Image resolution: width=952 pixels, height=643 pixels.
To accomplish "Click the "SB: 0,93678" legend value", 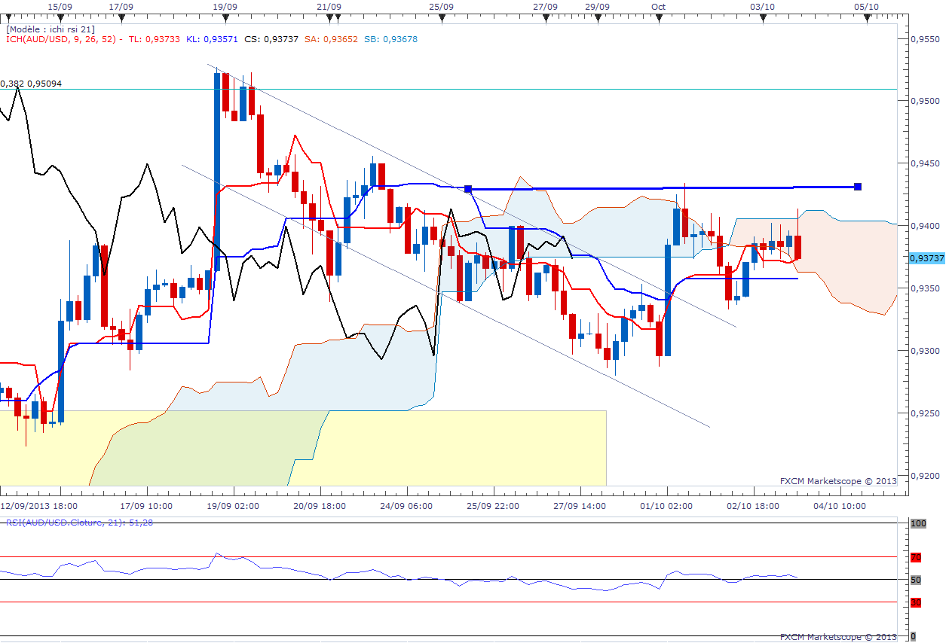I will pos(390,39).
